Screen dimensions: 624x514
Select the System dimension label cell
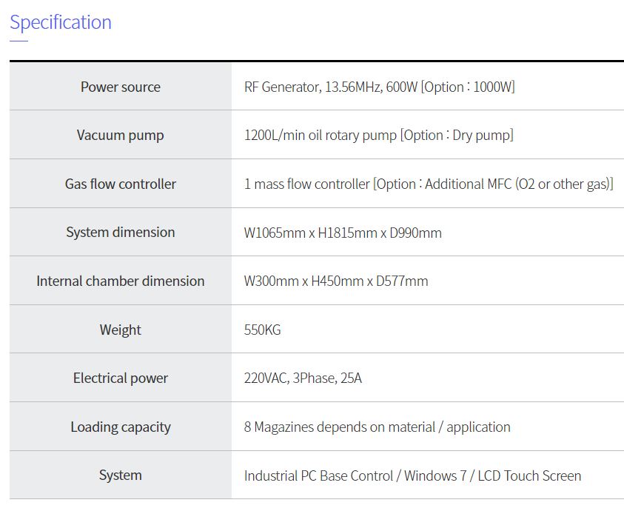click(x=120, y=232)
